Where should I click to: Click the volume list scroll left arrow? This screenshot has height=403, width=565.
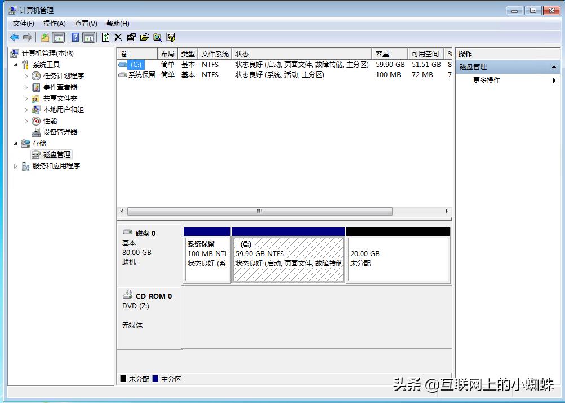[x=122, y=211]
